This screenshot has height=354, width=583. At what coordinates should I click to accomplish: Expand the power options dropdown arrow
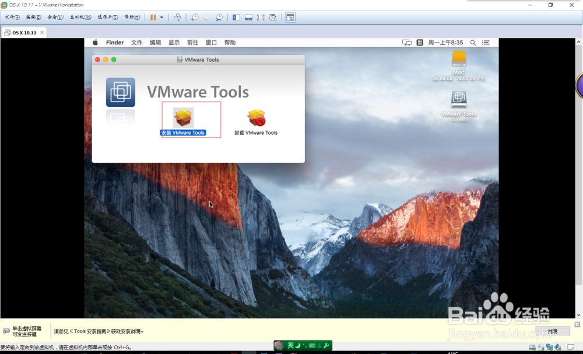pos(161,17)
